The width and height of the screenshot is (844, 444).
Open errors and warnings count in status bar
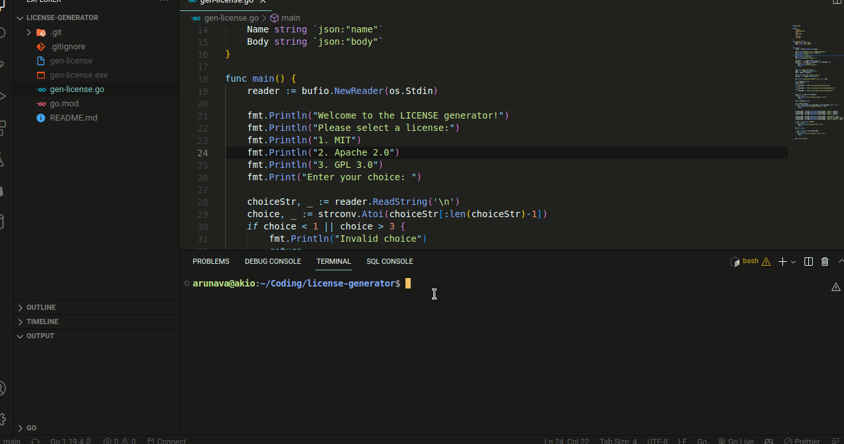click(x=119, y=441)
